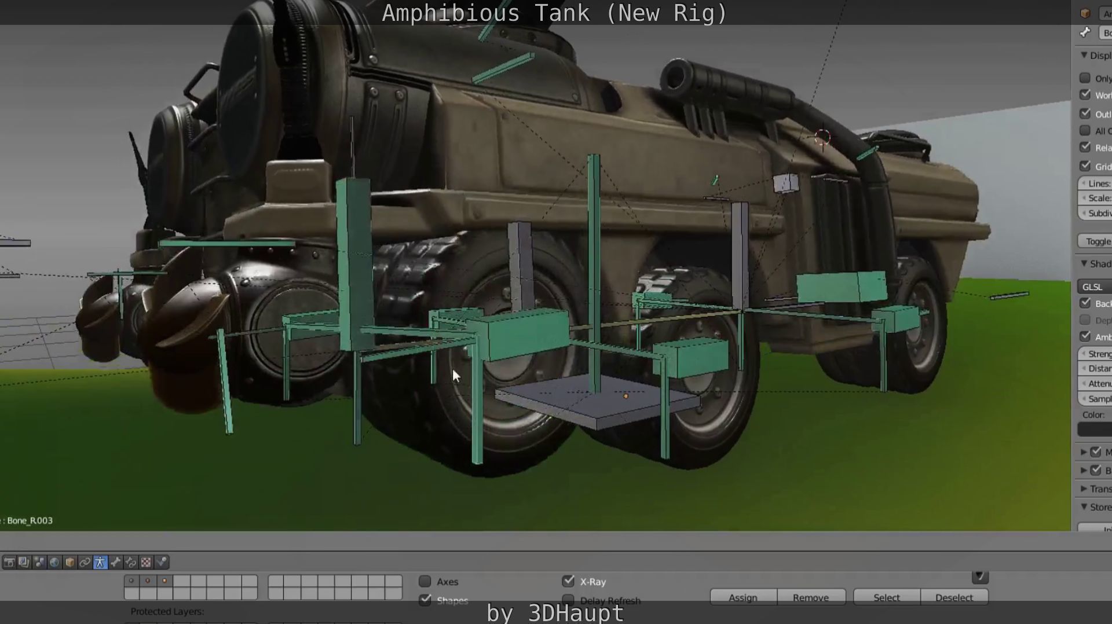Expand the Transform panel triangle

coord(1083,489)
